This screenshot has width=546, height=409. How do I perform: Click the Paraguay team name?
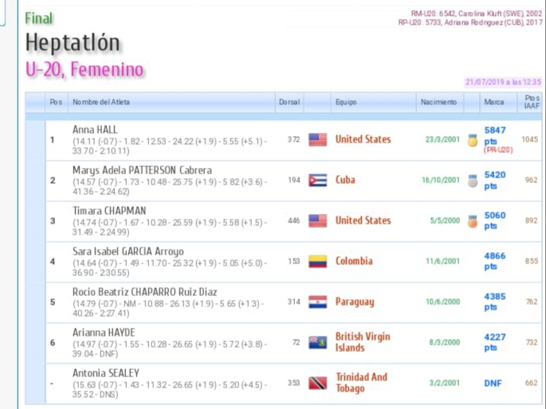[x=355, y=302]
